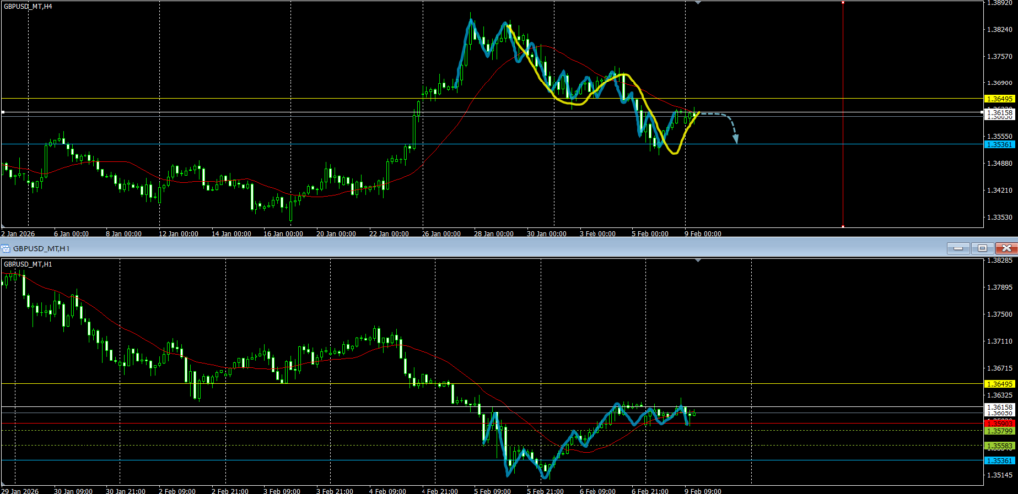Screen dimensions: 1018x494
Task: Click the bottom anchor of the red vertical line
Action: 843,226
